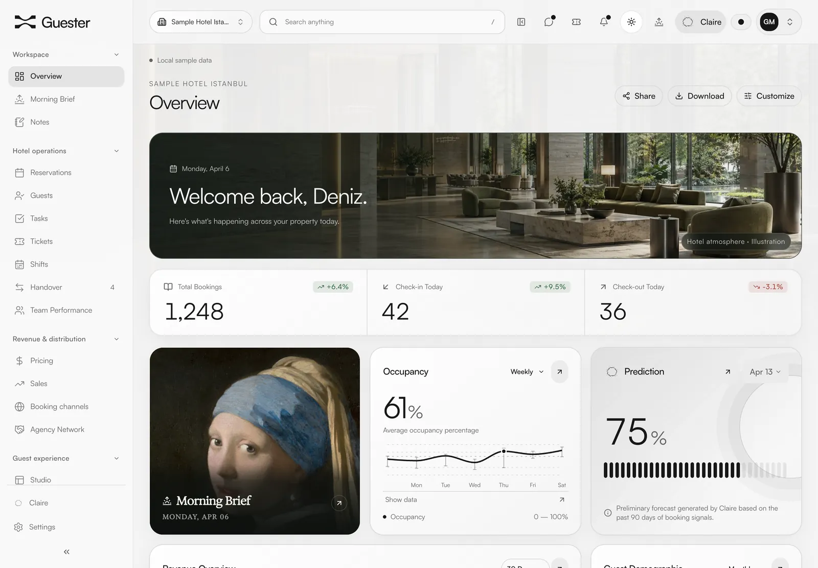Screen dimensions: 818x568
Task: Open the Weekly dropdown in Occupancy card
Action: coord(527,372)
